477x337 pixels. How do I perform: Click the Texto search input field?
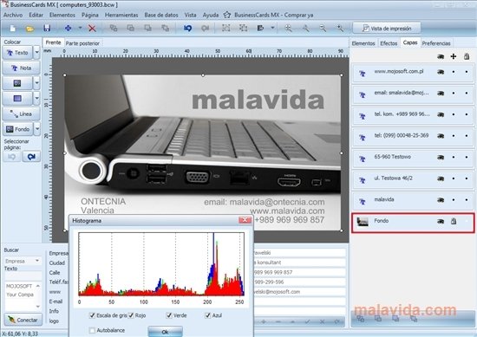click(x=23, y=275)
